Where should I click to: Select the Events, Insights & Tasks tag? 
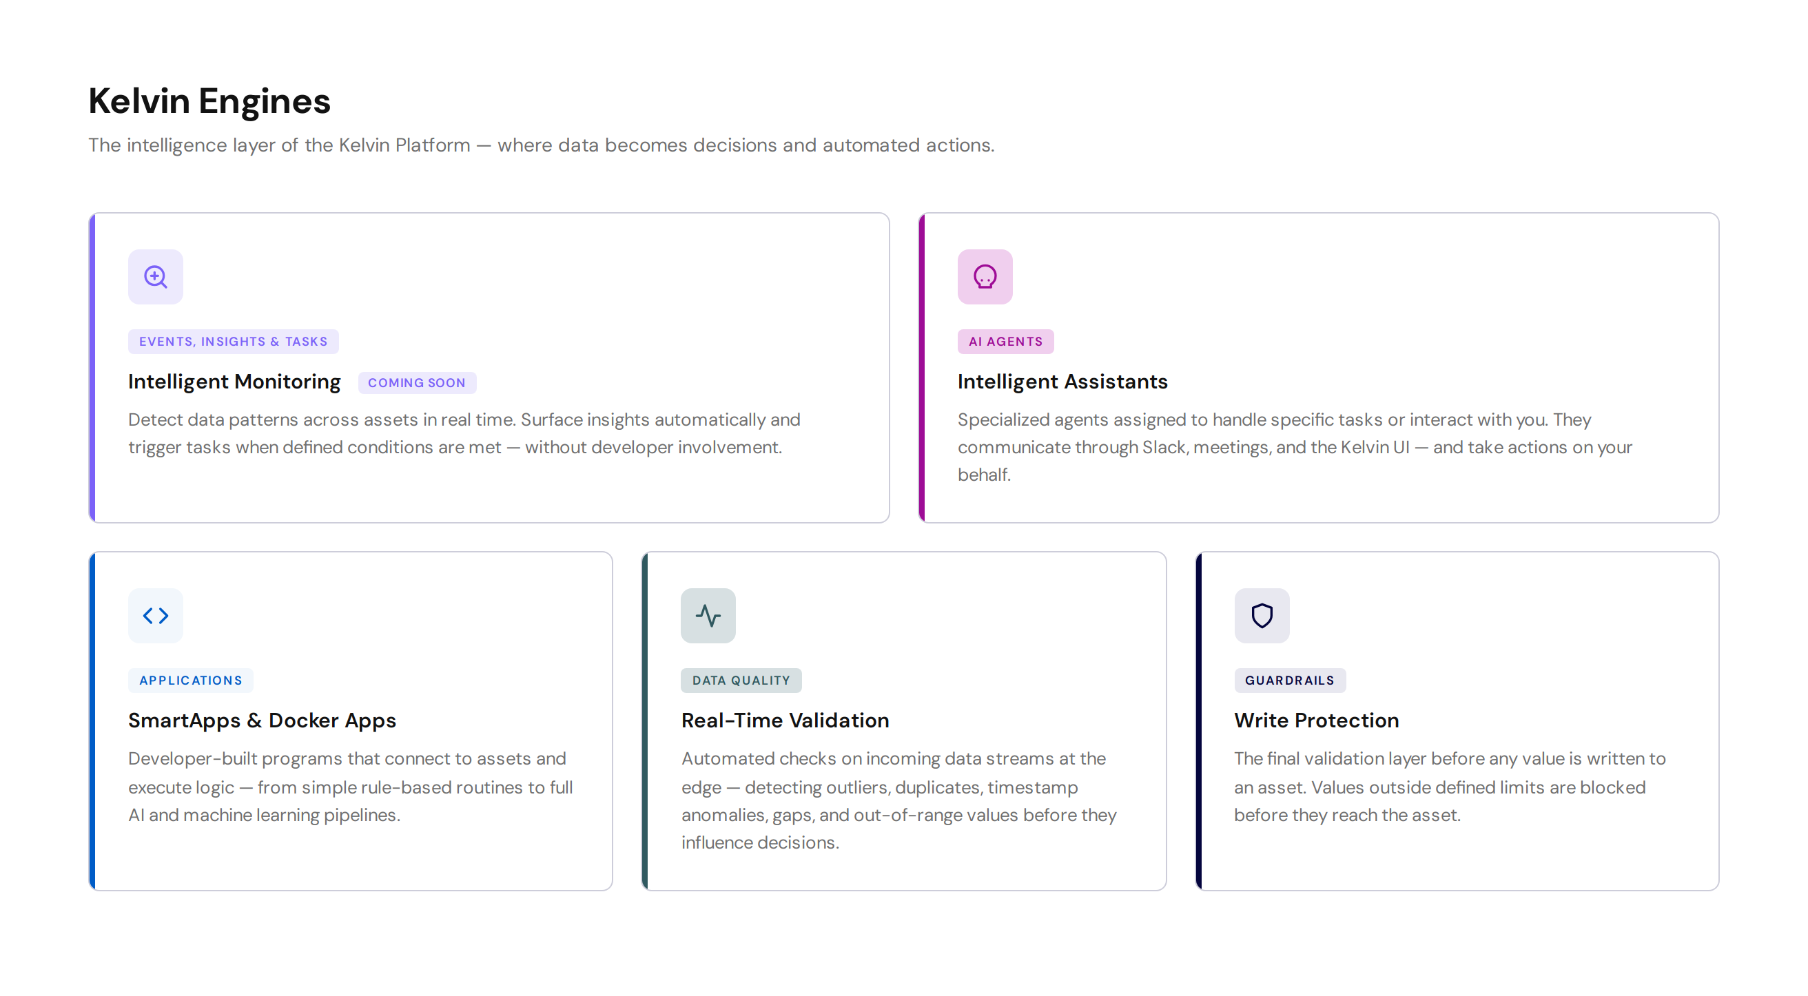(233, 342)
